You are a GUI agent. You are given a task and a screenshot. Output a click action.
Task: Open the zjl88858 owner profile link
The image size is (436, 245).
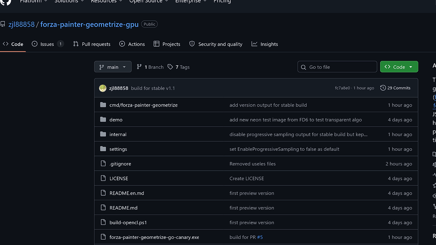pos(21,24)
